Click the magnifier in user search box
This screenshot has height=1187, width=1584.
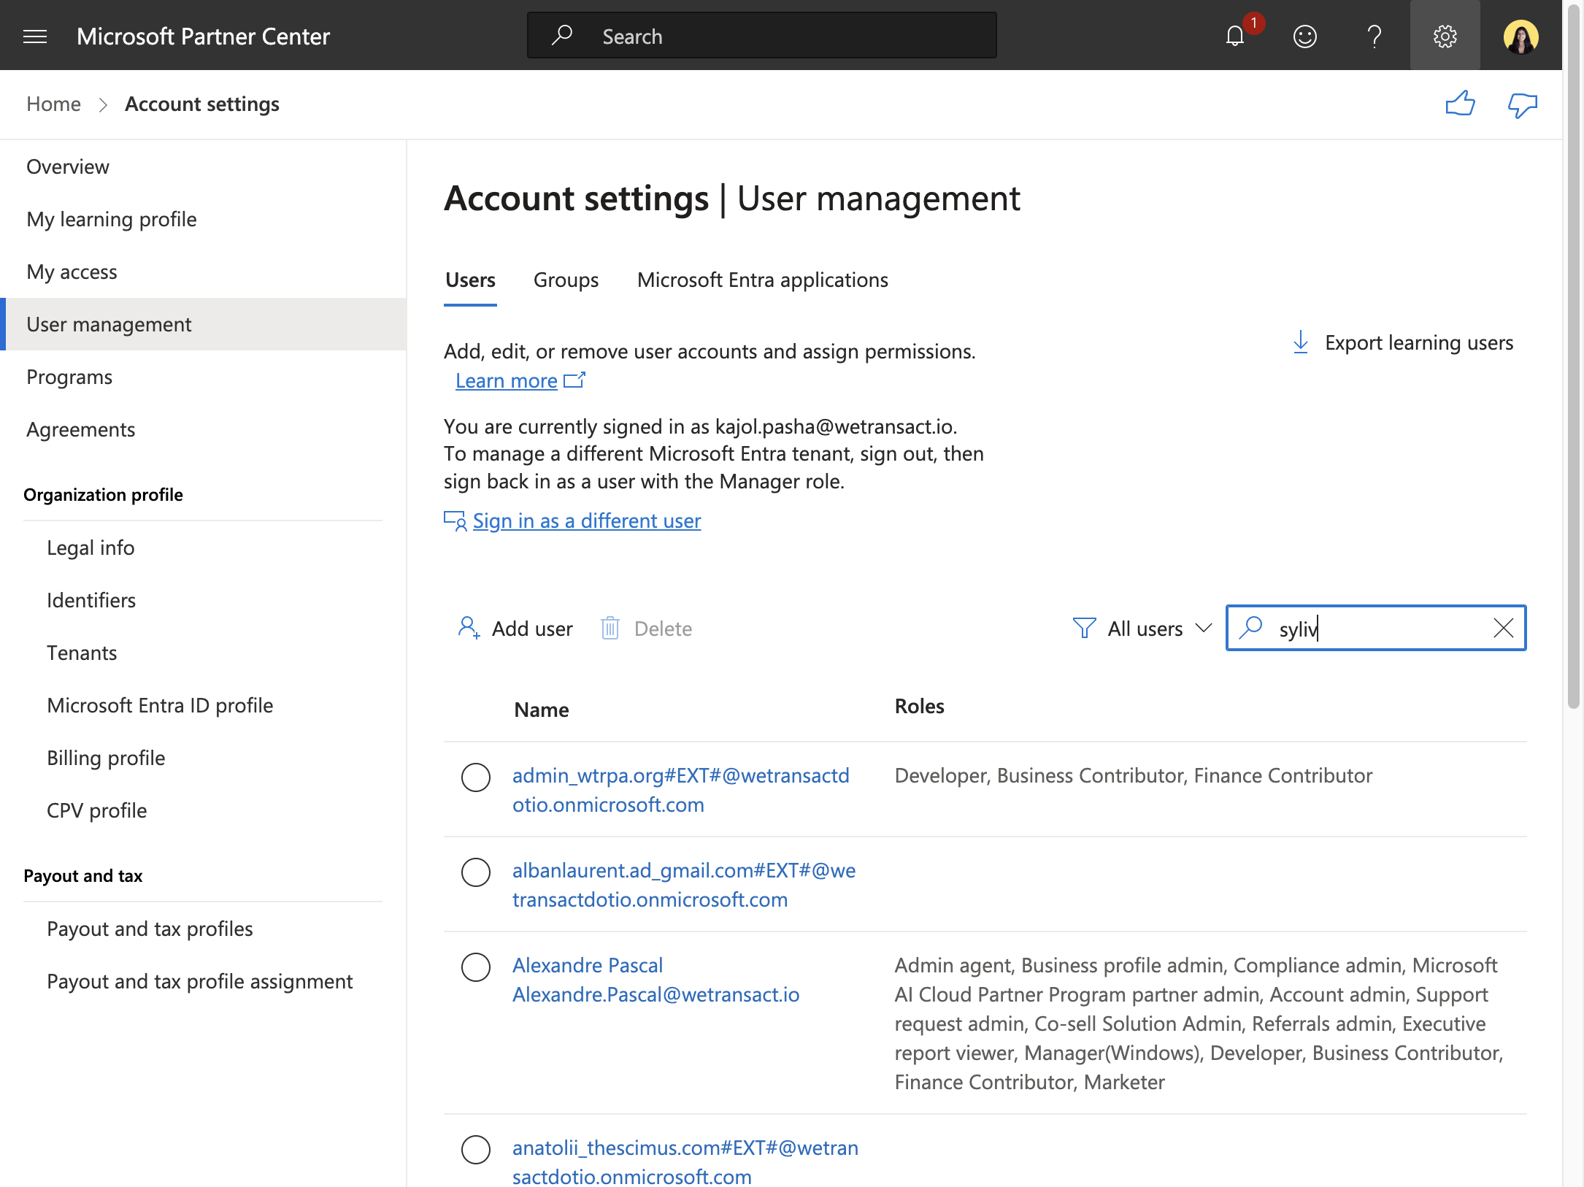pos(1251,627)
